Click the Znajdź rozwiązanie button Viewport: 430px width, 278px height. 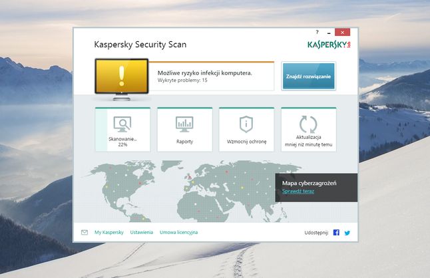[x=308, y=76]
